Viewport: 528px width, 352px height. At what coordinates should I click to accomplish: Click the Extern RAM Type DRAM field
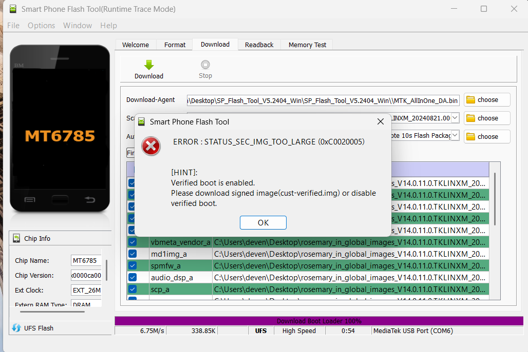86,303
